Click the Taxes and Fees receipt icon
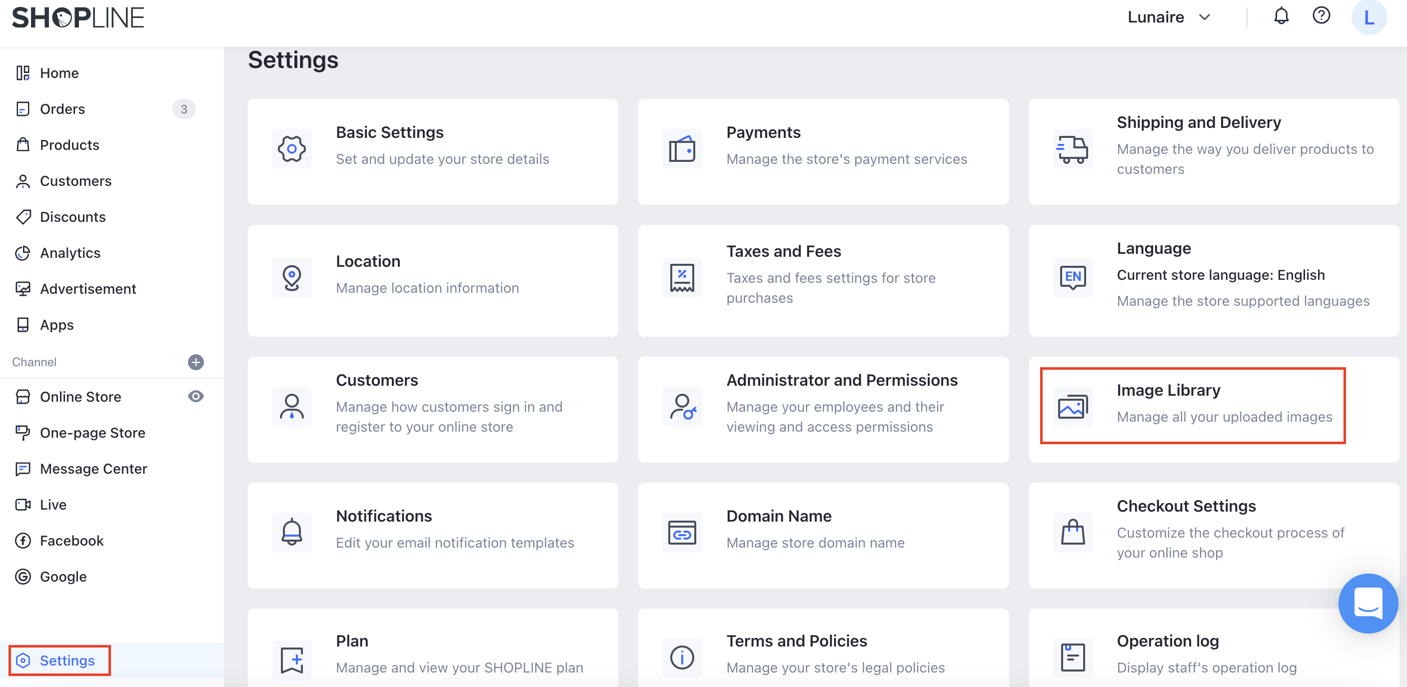Screen dimensions: 1407x687 [682, 277]
